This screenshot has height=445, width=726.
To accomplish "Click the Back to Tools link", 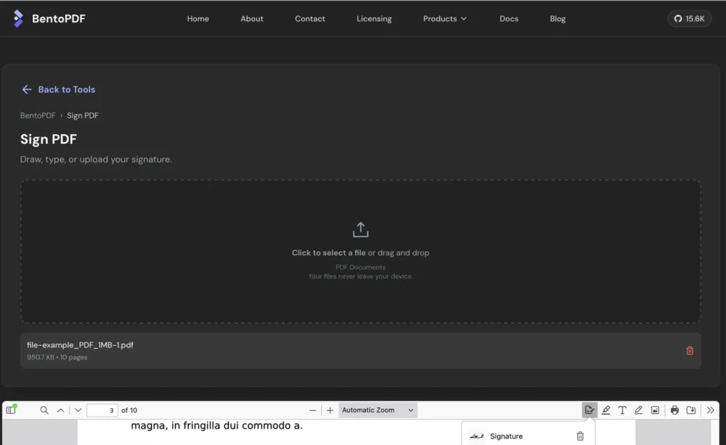I will click(x=58, y=89).
